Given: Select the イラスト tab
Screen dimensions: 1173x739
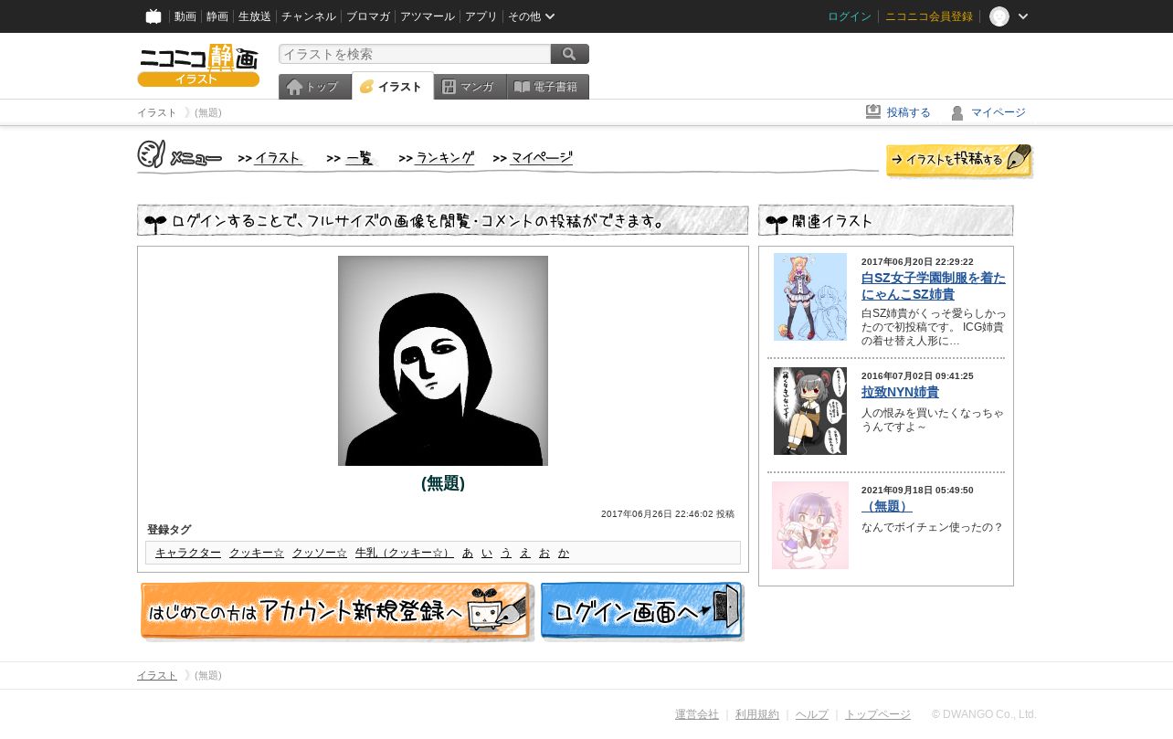Looking at the screenshot, I should pos(393,87).
